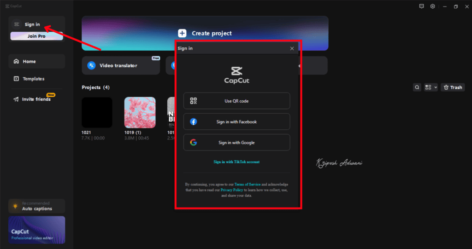Open the project view layout dropdown
472x249 pixels.
click(431, 87)
